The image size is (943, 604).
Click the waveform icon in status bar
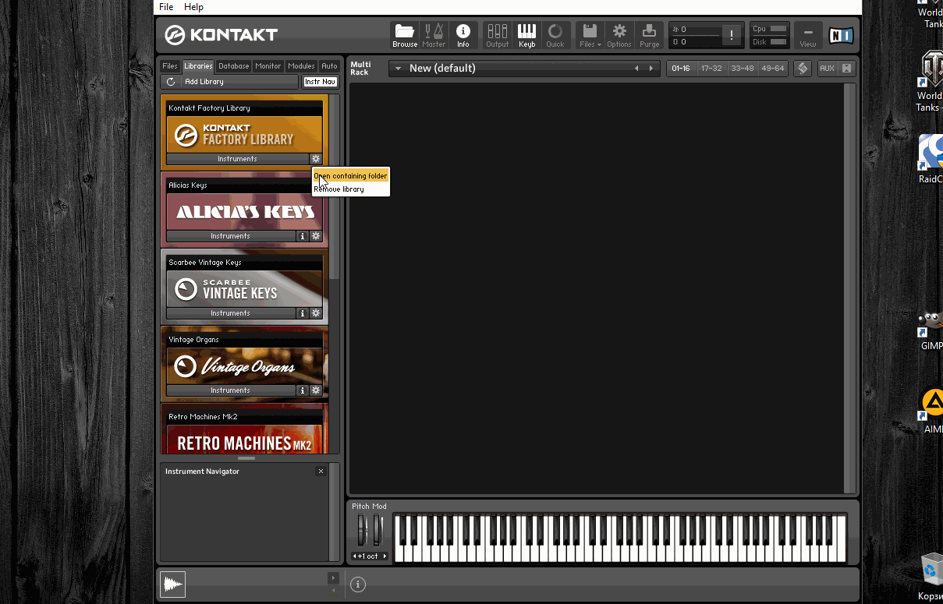(x=173, y=585)
